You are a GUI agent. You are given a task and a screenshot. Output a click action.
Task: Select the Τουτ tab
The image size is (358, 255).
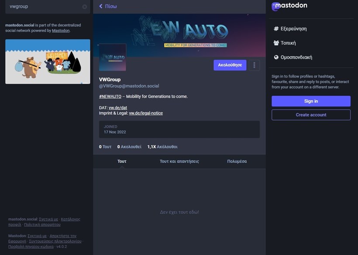pos(122,161)
